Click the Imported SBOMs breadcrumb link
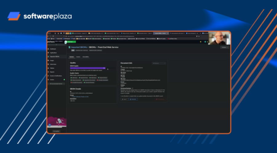Image resolution: width=277 pixels, height=153 pixels. coord(79,47)
